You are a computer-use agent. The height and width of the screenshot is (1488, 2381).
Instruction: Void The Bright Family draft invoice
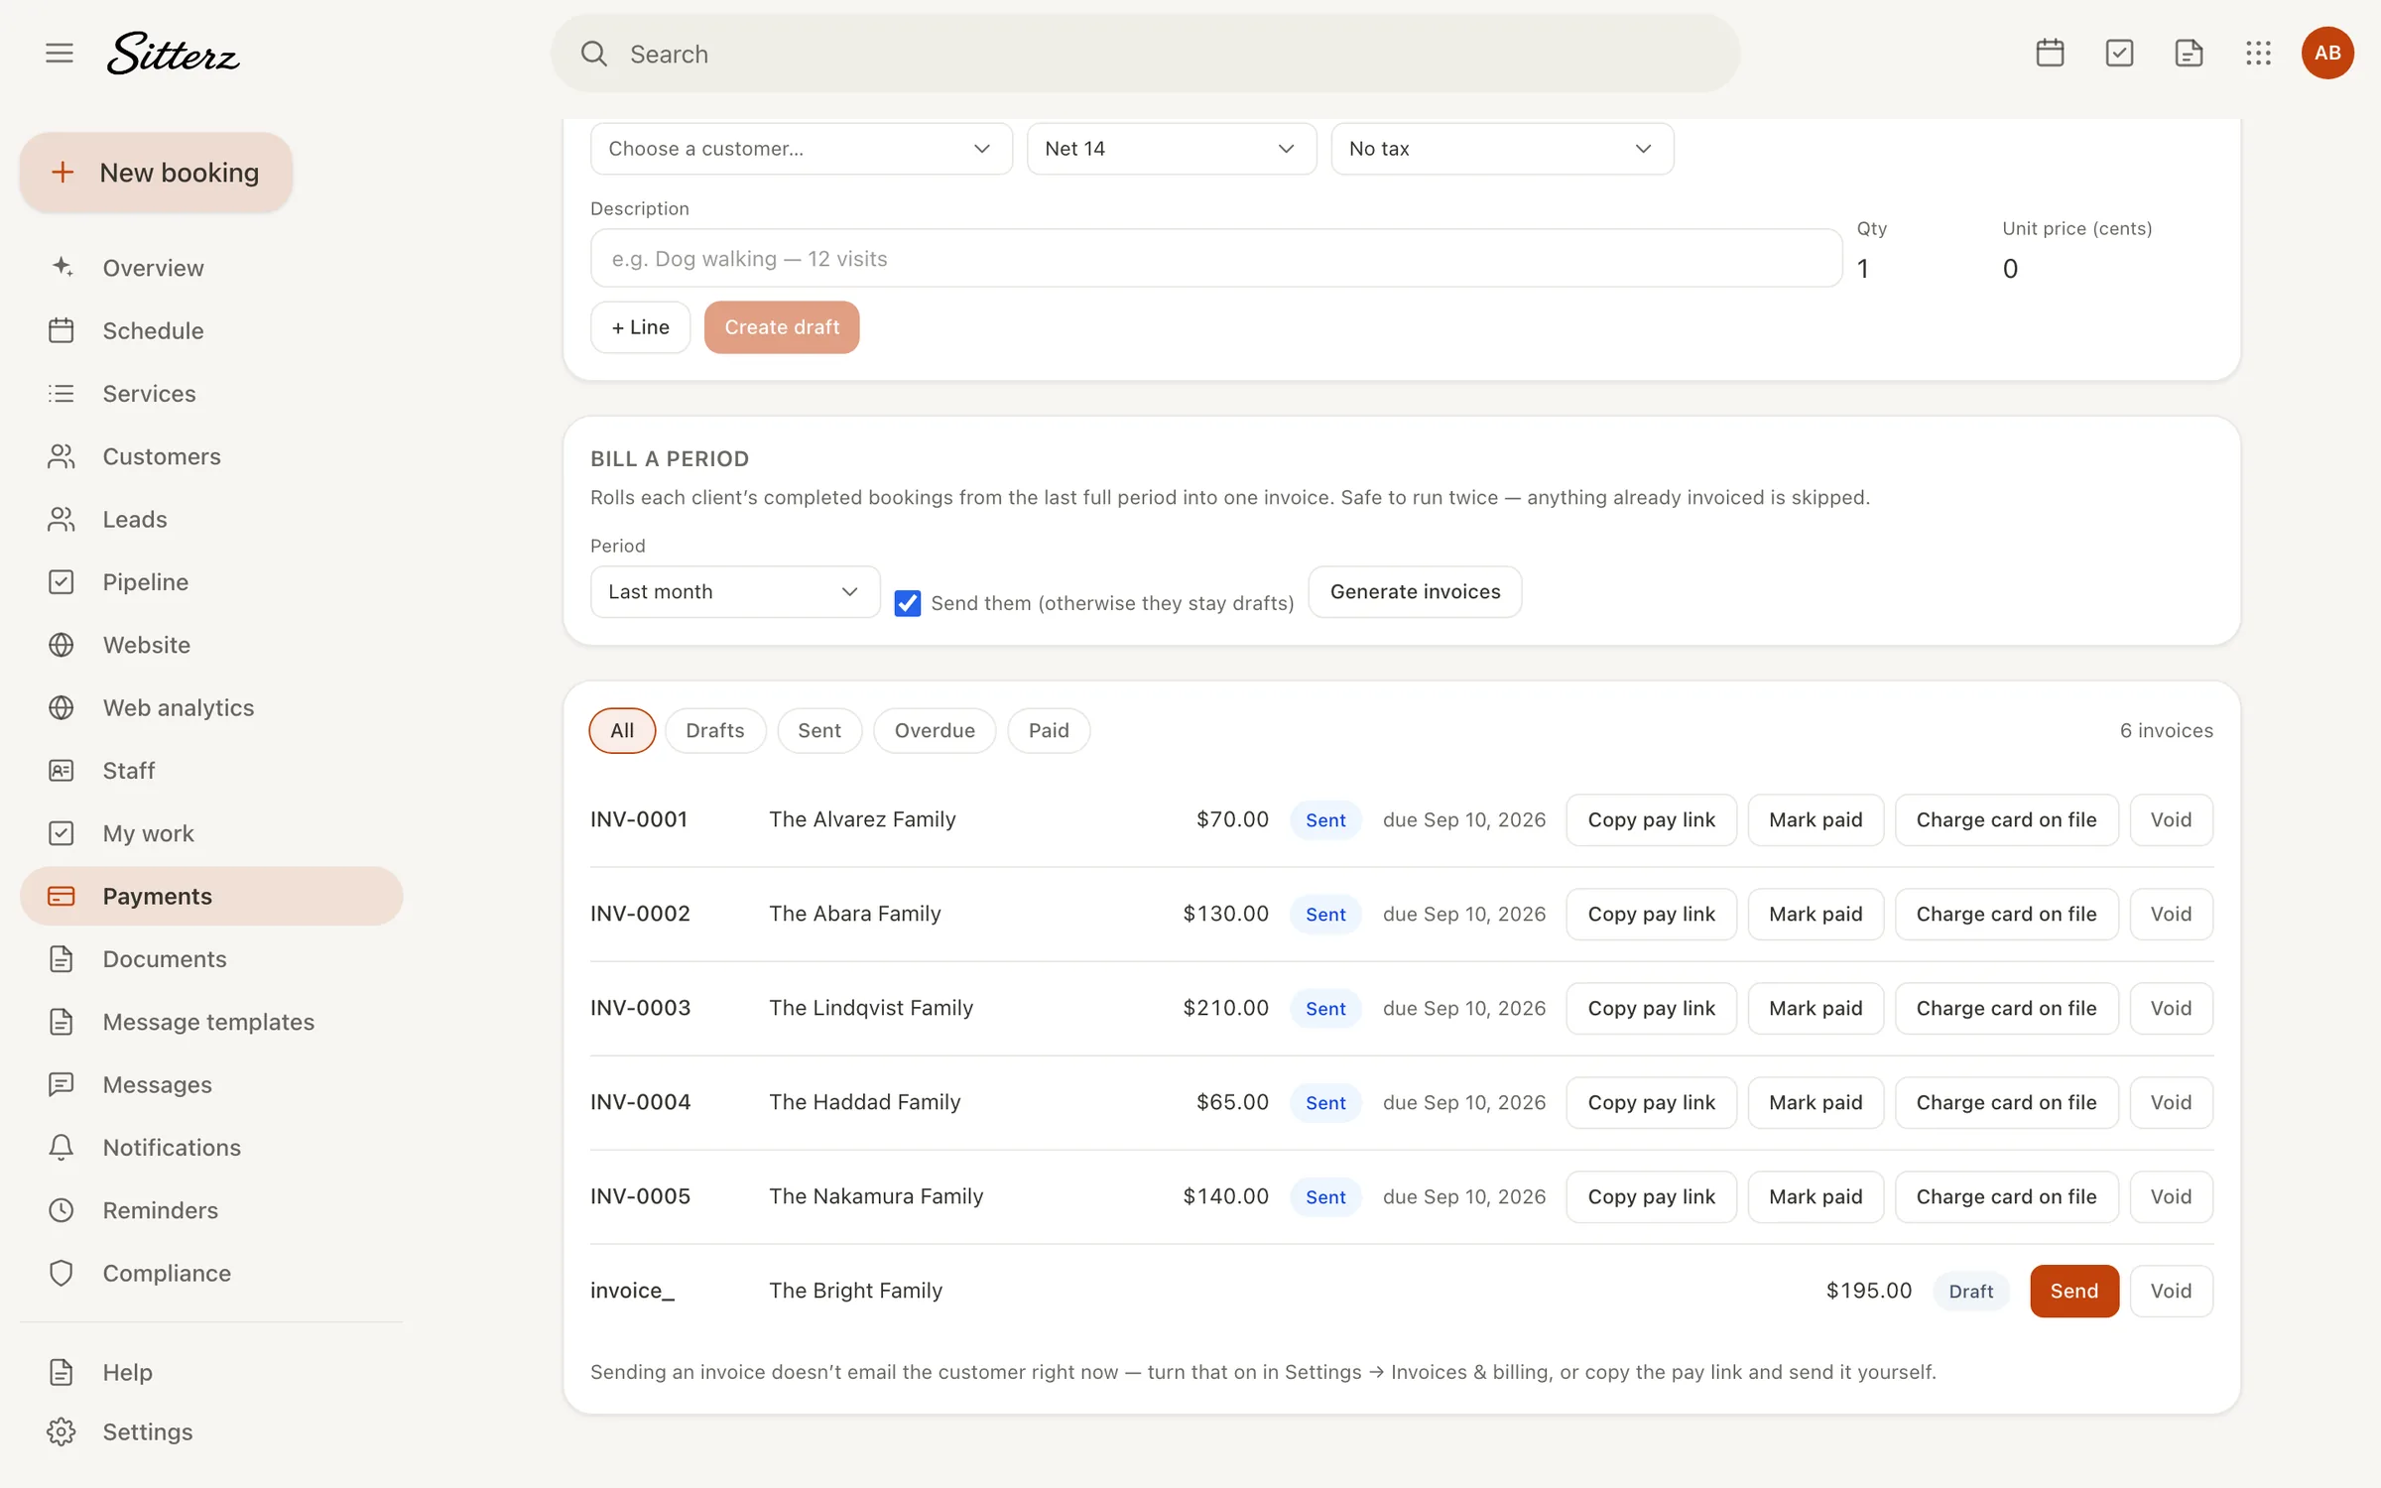pyautogui.click(x=2171, y=1292)
